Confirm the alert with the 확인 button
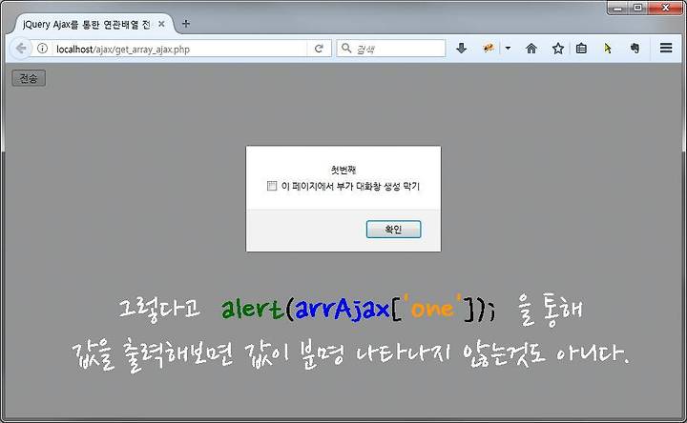The height and width of the screenshot is (423, 687). click(x=393, y=230)
